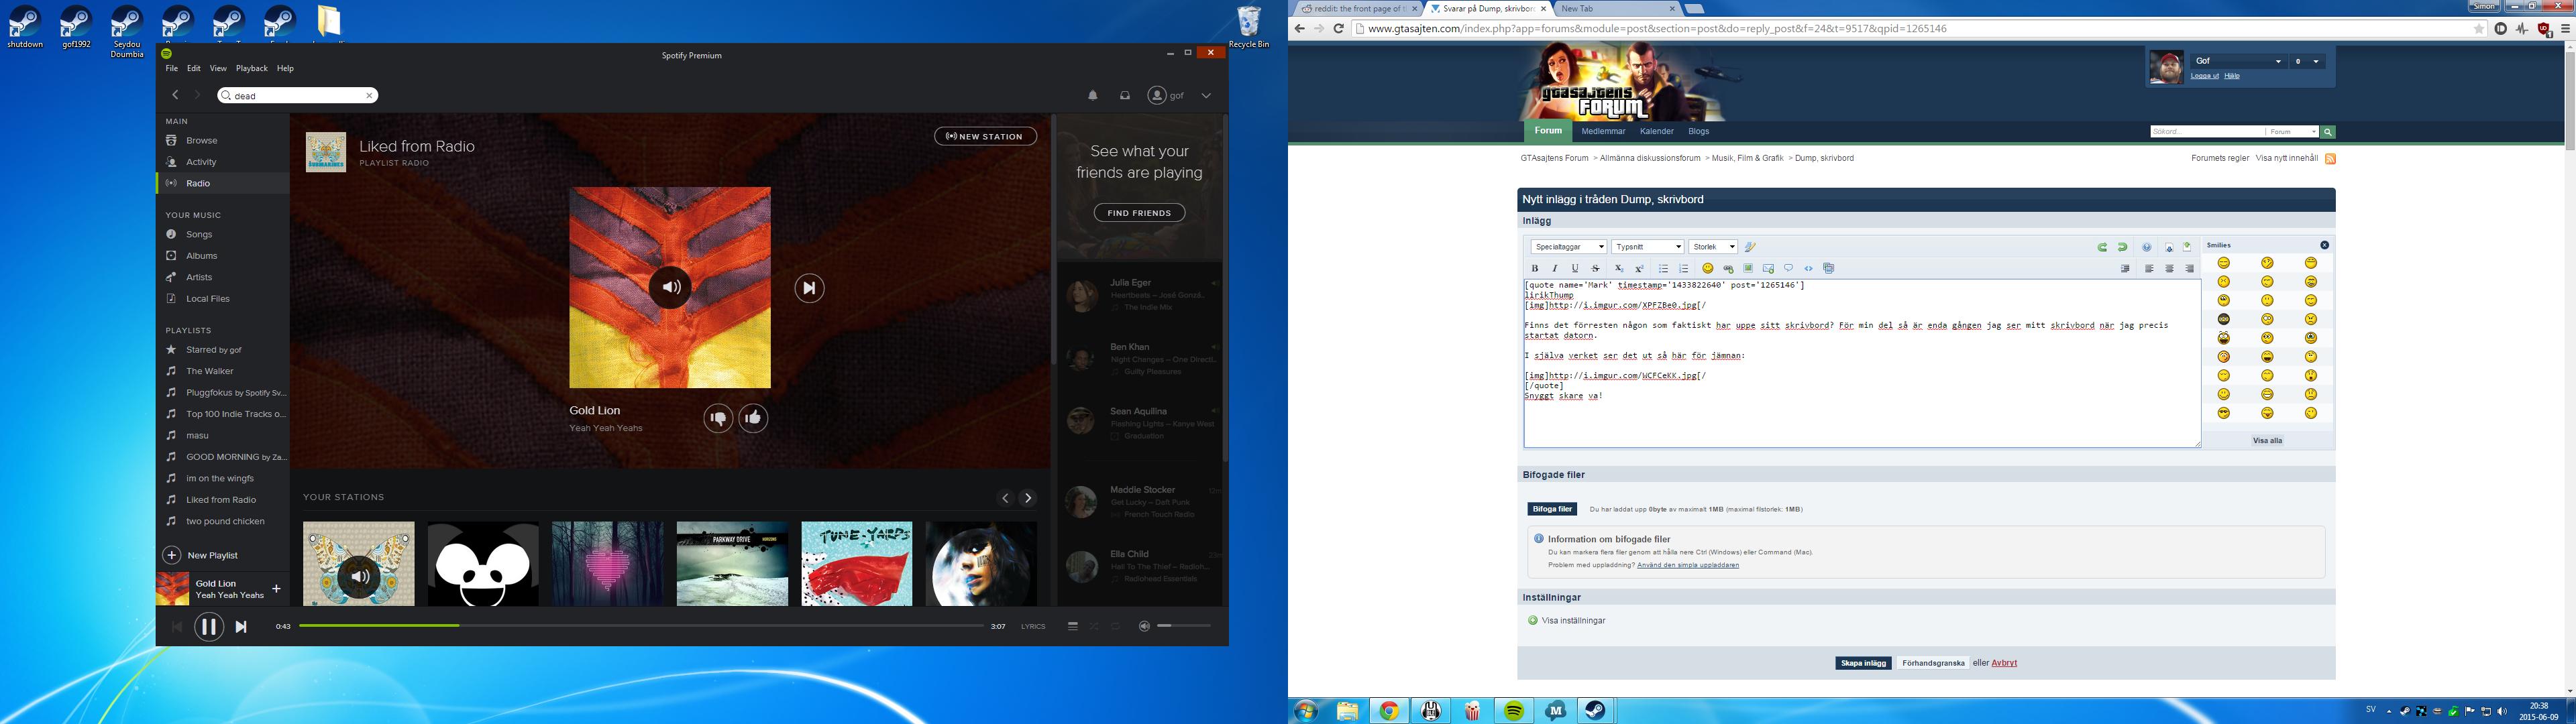Remove formatting with eraser icon

1750,247
